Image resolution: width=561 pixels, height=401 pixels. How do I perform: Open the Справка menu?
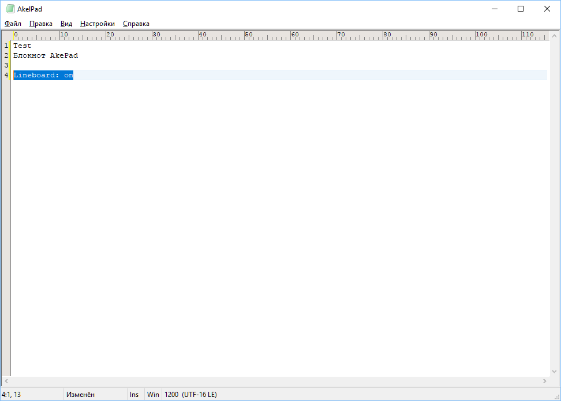(136, 24)
